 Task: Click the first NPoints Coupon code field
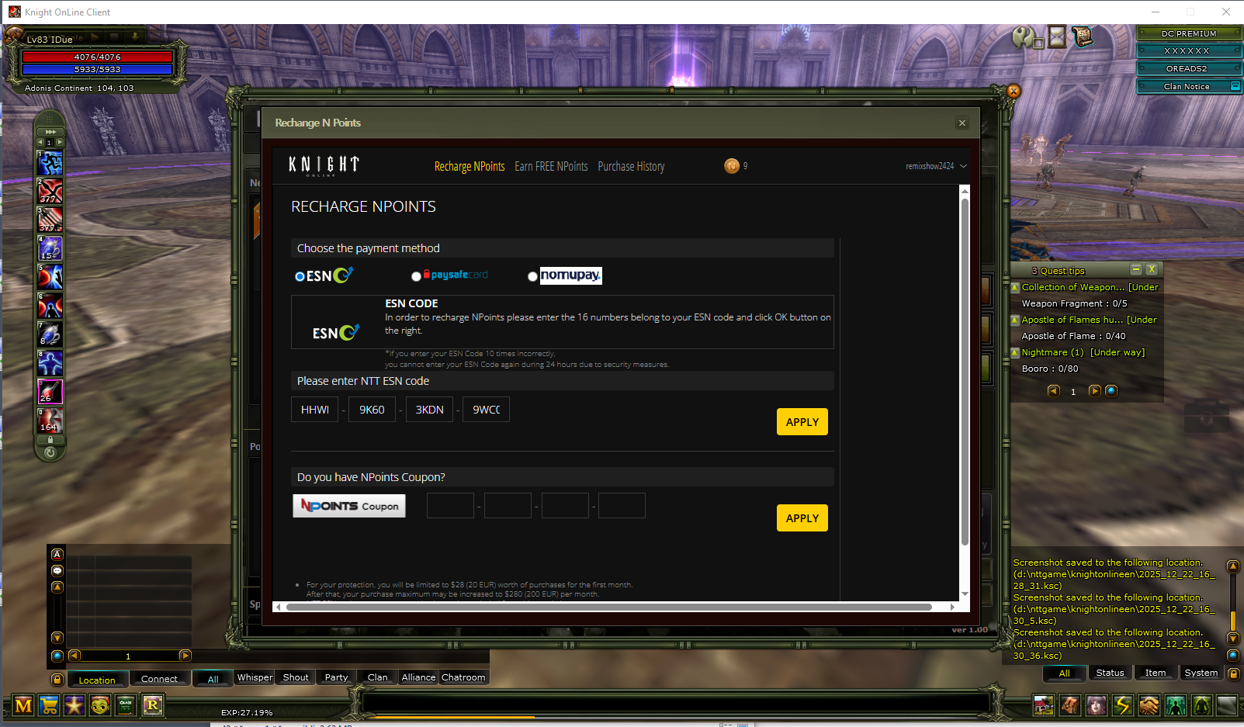[x=450, y=506]
